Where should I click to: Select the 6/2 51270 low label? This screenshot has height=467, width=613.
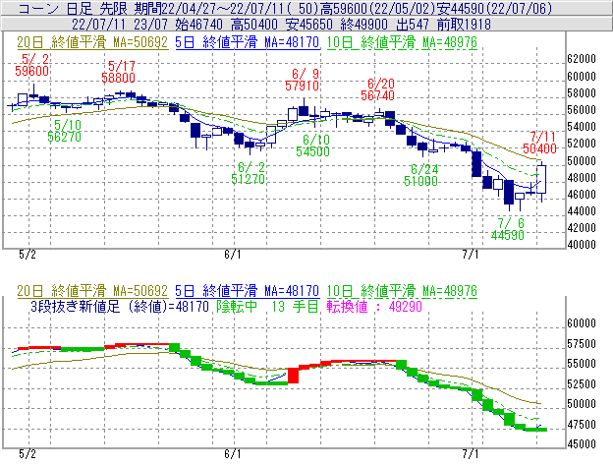coord(249,173)
